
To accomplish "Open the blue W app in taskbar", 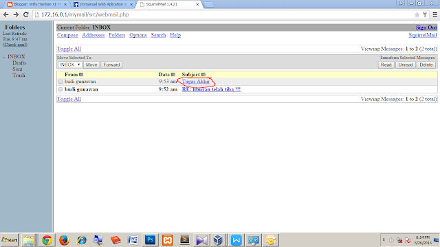I will pyautogui.click(x=236, y=240).
